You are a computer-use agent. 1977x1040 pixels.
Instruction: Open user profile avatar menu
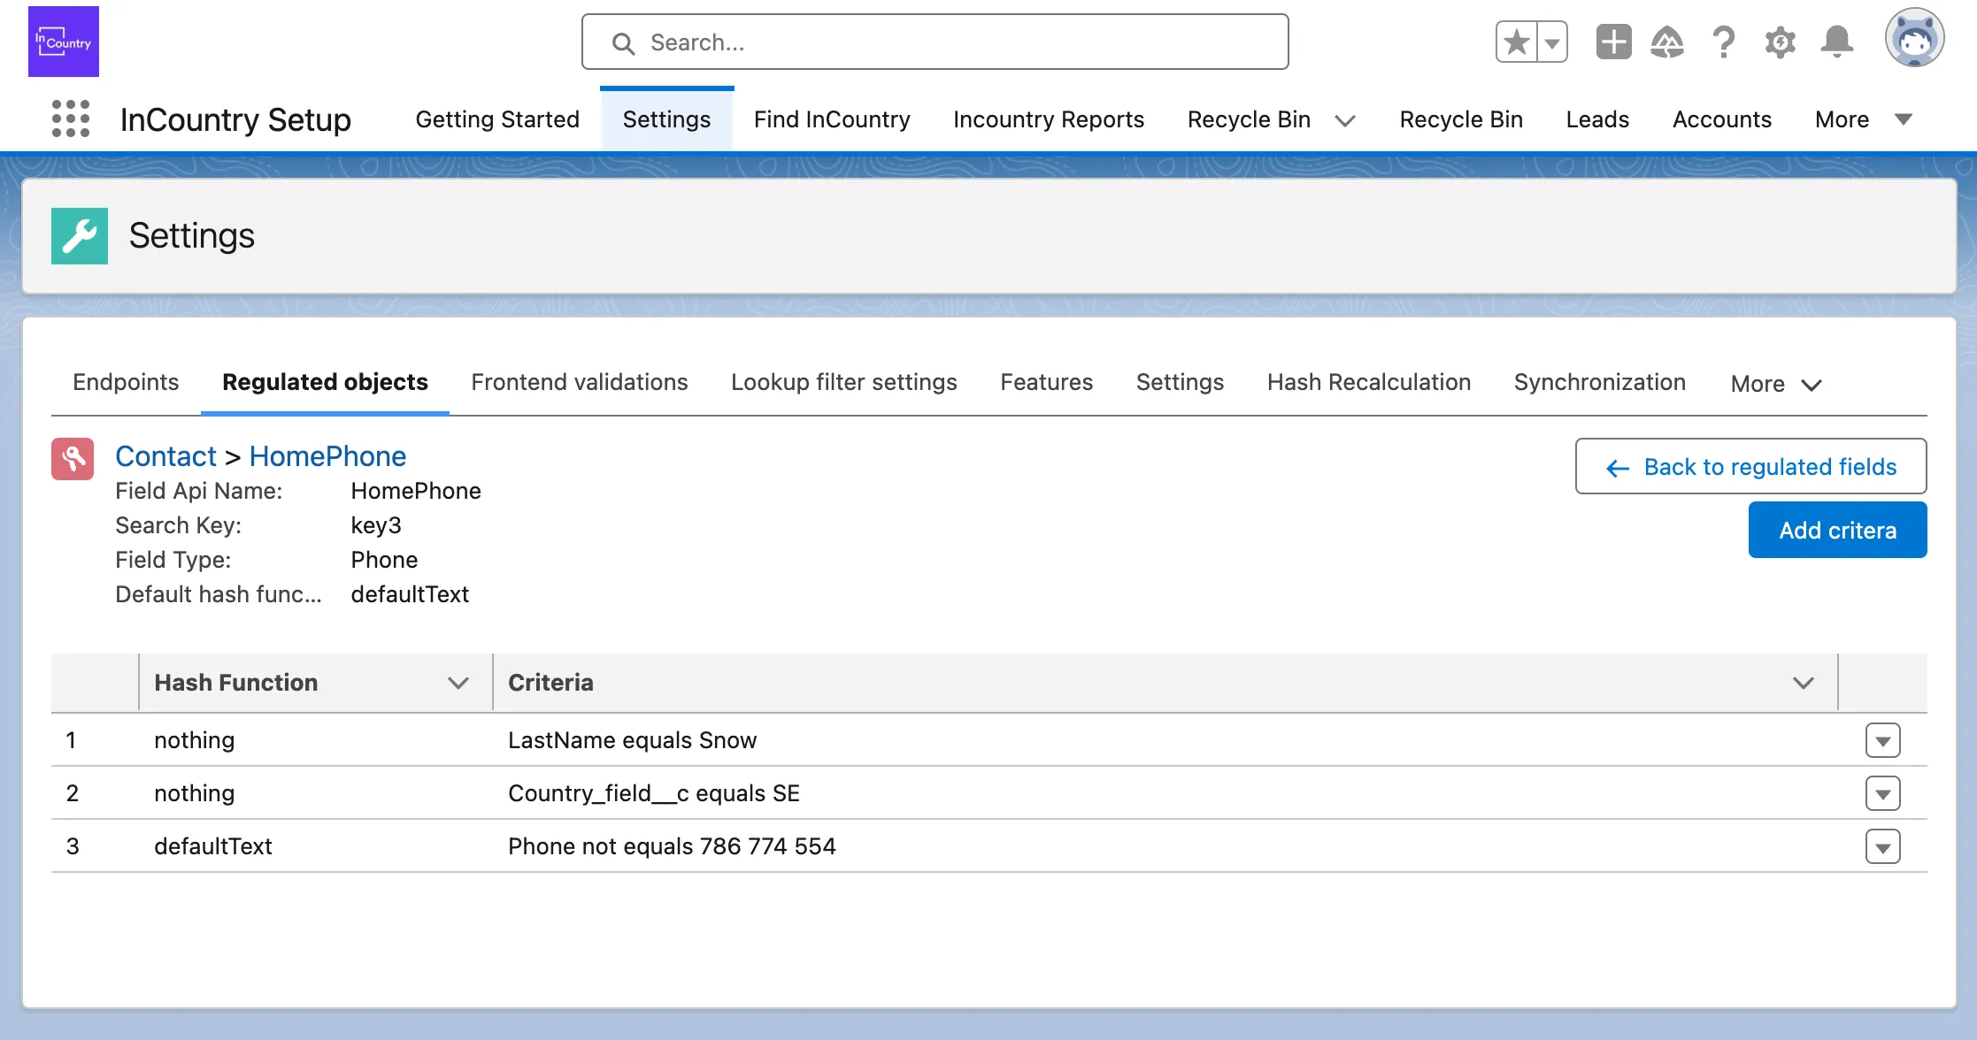[1913, 39]
